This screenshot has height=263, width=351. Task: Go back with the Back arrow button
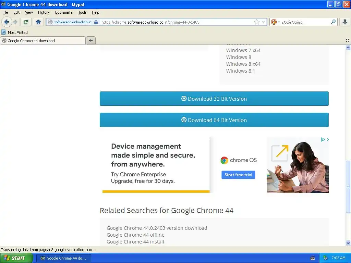[7, 22]
